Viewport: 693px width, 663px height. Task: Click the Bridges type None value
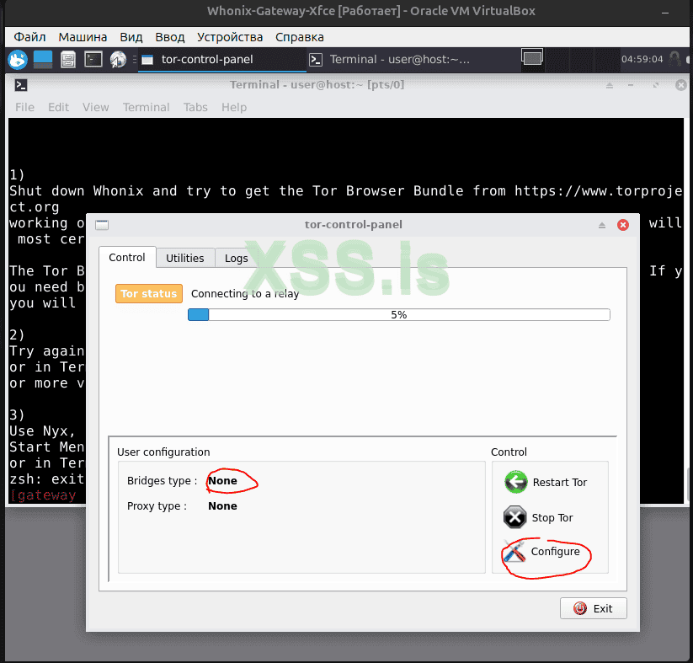(x=223, y=481)
